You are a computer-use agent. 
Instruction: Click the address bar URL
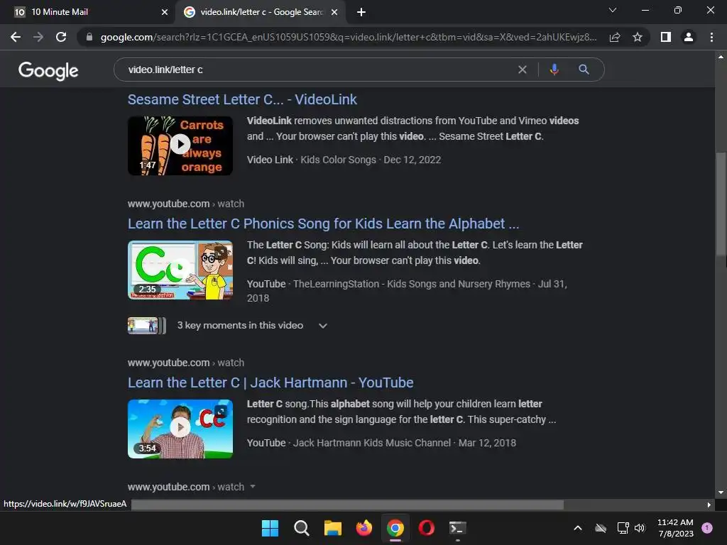348,37
